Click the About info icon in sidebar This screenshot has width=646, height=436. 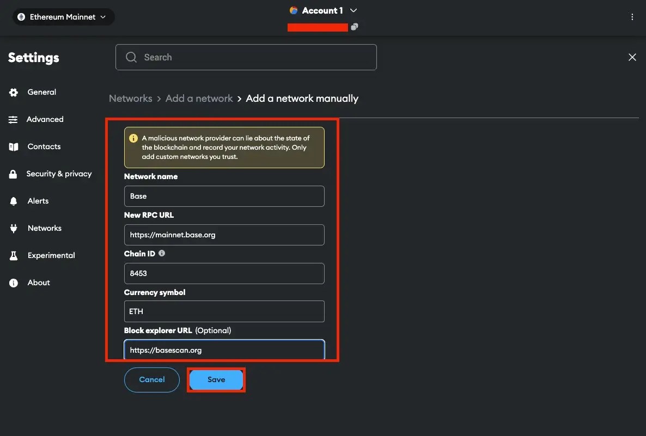tap(14, 283)
